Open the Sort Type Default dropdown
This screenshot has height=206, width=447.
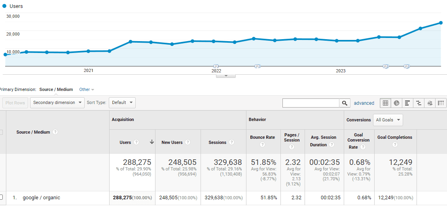tap(122, 103)
